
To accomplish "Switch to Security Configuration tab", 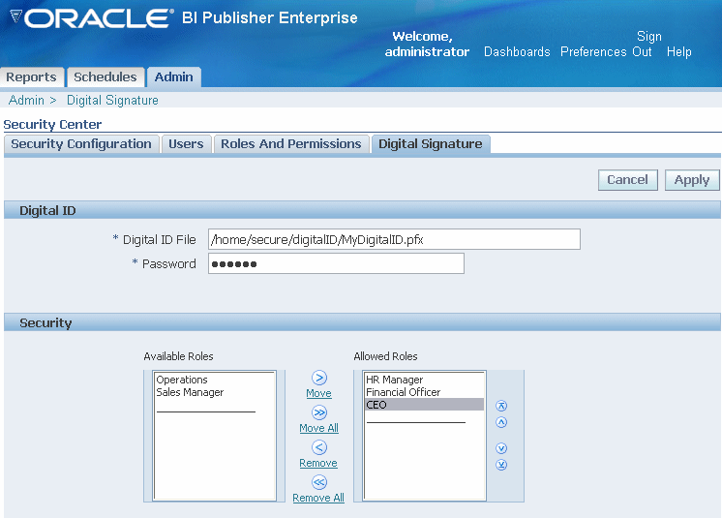I will pos(81,143).
